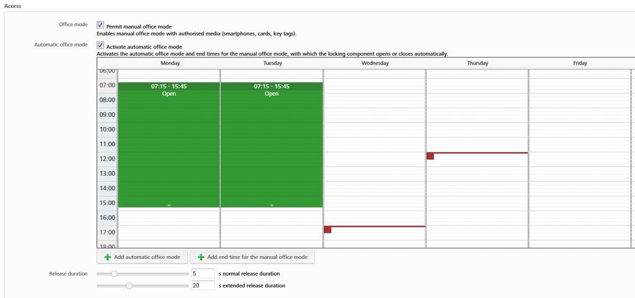Viewport: 635px width, 298px height.
Task: Click the normal release duration value field
Action: [x=203, y=274]
